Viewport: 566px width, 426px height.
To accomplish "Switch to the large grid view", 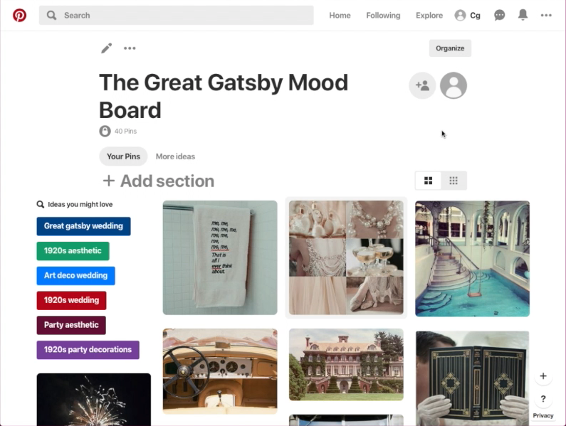I will (x=428, y=181).
